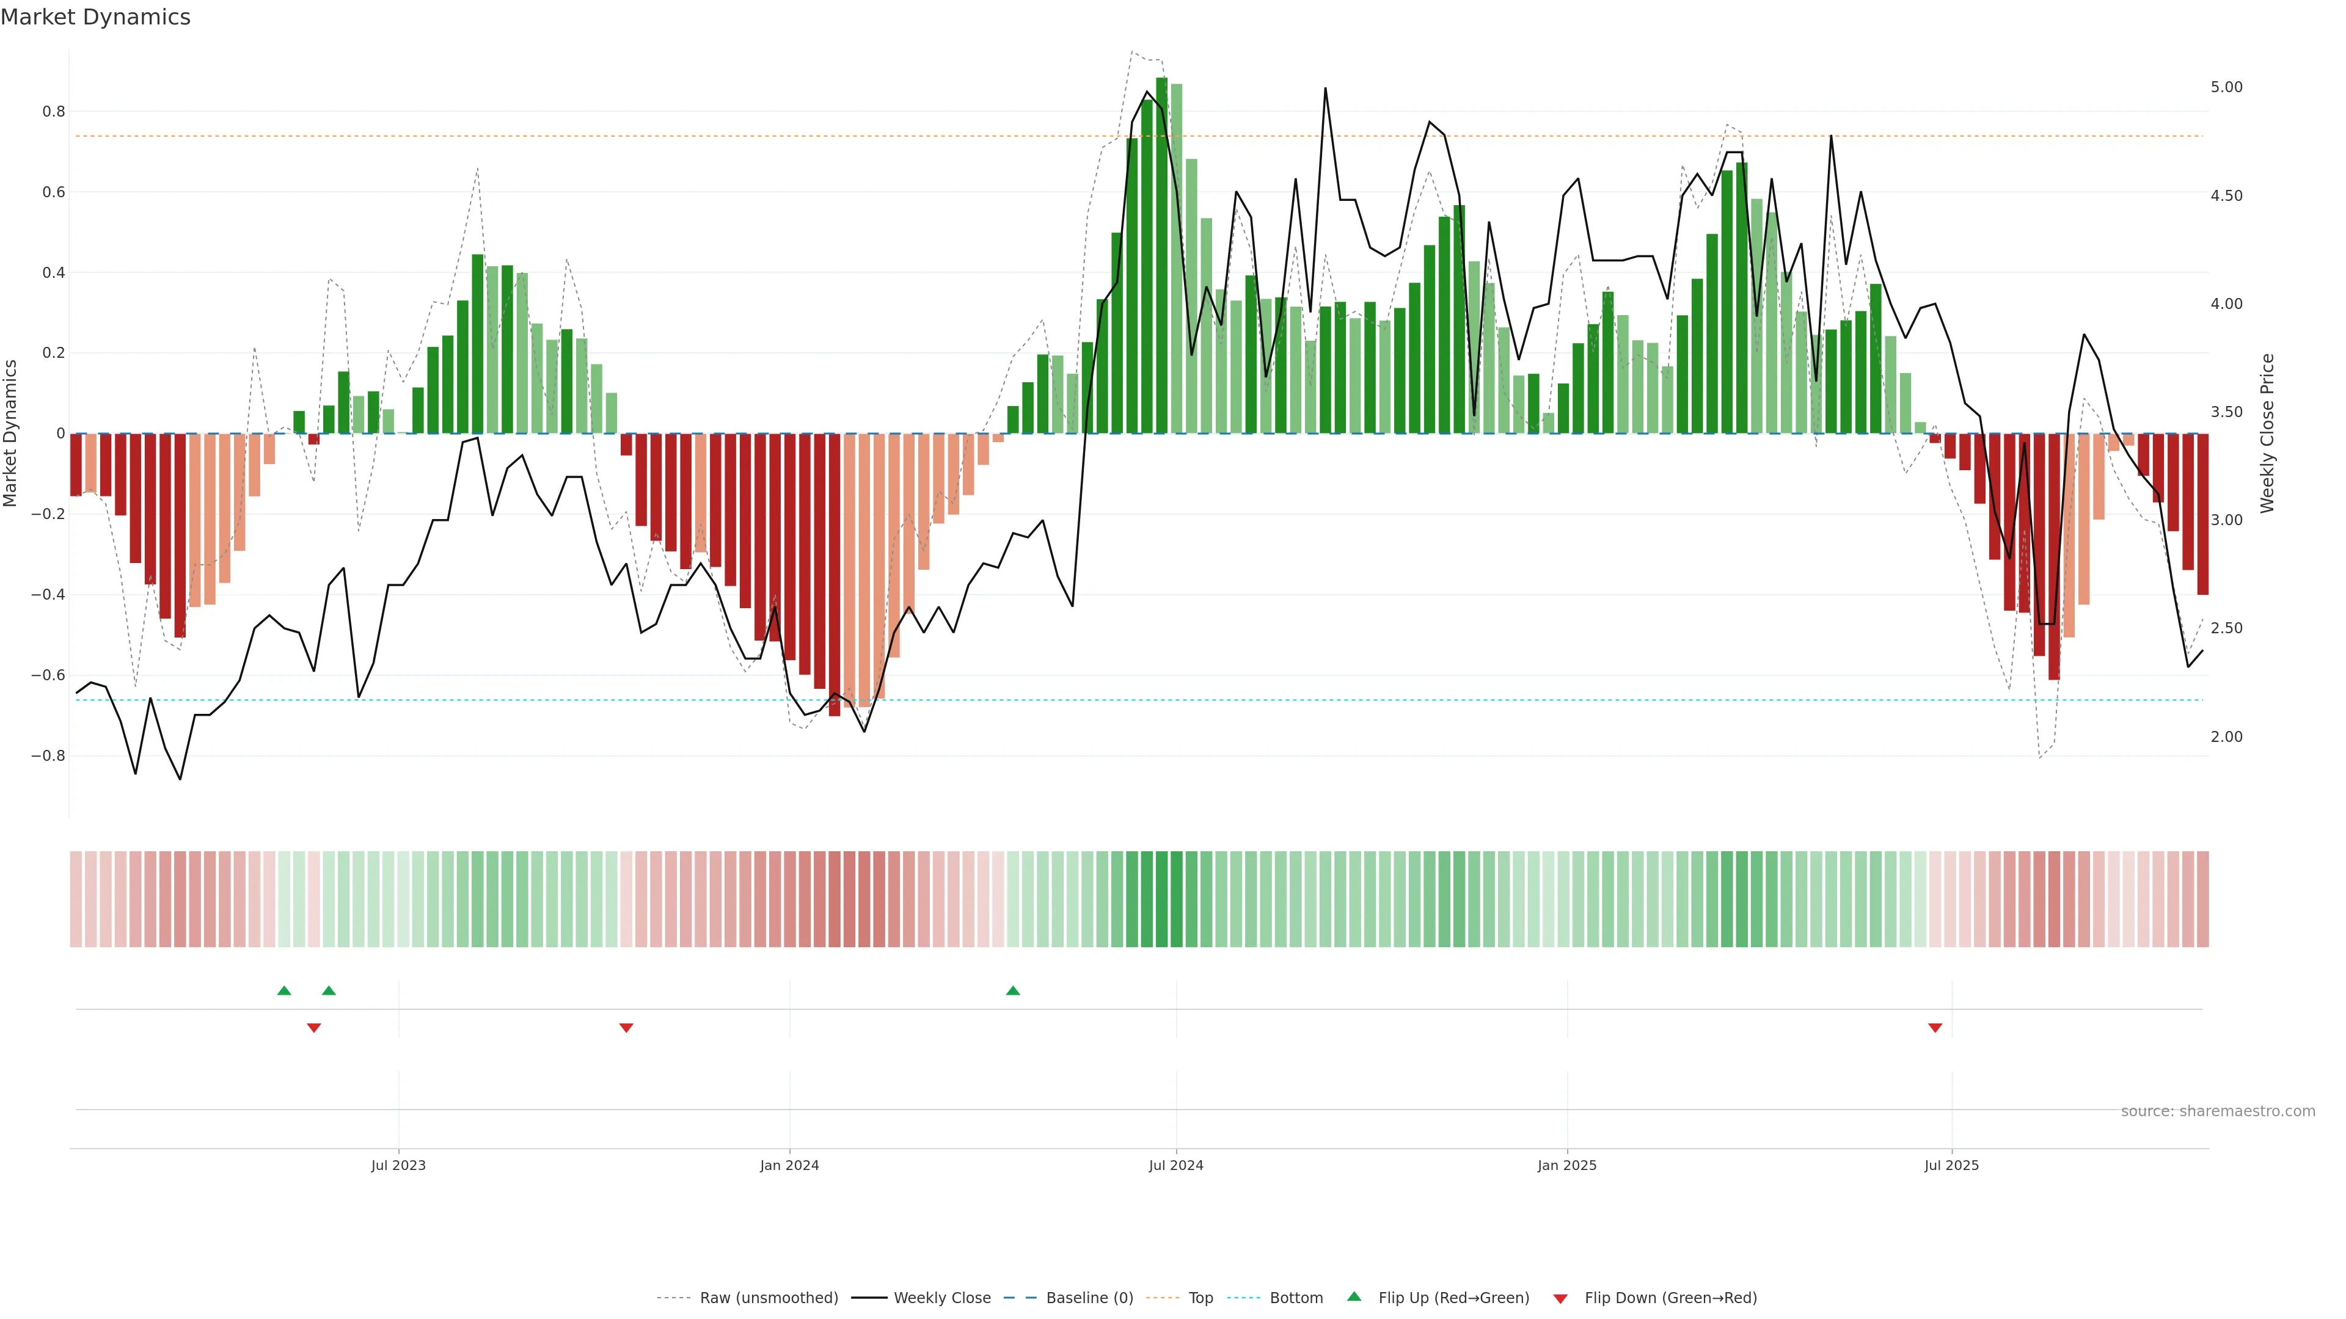2346x1319 pixels.
Task: Click the Top legend entry
Action: click(1200, 1298)
